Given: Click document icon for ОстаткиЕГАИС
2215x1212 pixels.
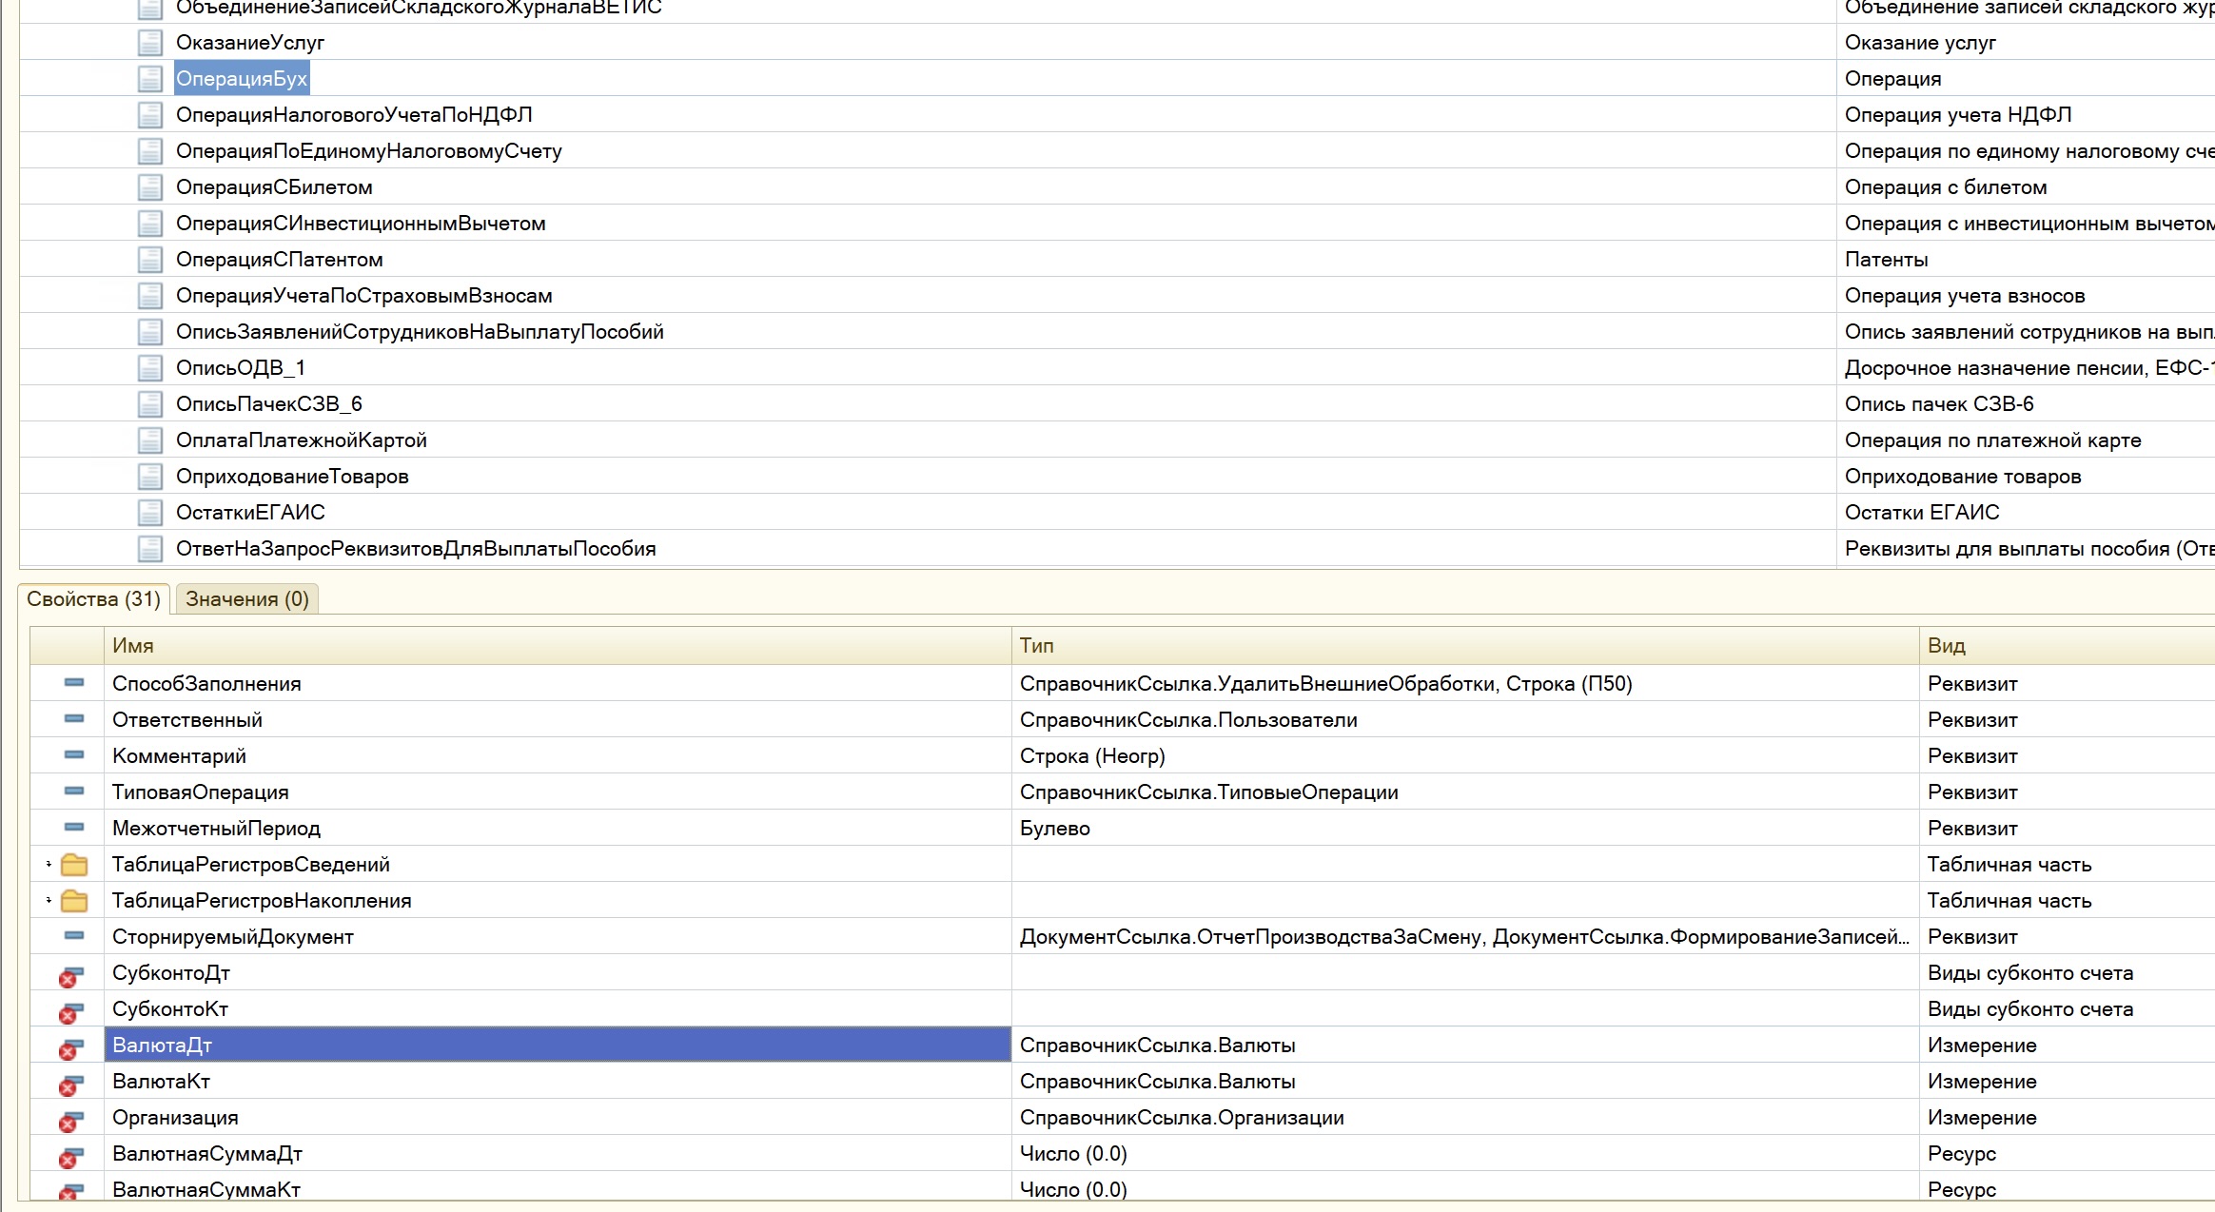Looking at the screenshot, I should tap(149, 513).
